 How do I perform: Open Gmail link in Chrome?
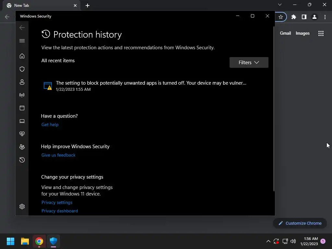pos(285,33)
